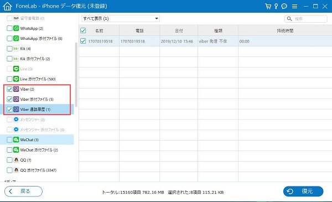Click the viber 発信 不在 type cell
The width and height of the screenshot is (332, 202).
pyautogui.click(x=213, y=42)
